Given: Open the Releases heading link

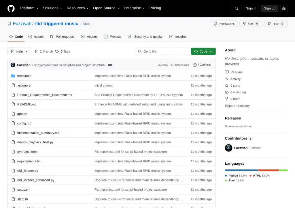Looking at the screenshot, I should pyautogui.click(x=233, y=118).
